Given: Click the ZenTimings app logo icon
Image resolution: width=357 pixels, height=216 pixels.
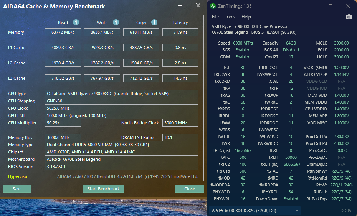Looking at the screenshot, I should pyautogui.click(x=213, y=6).
